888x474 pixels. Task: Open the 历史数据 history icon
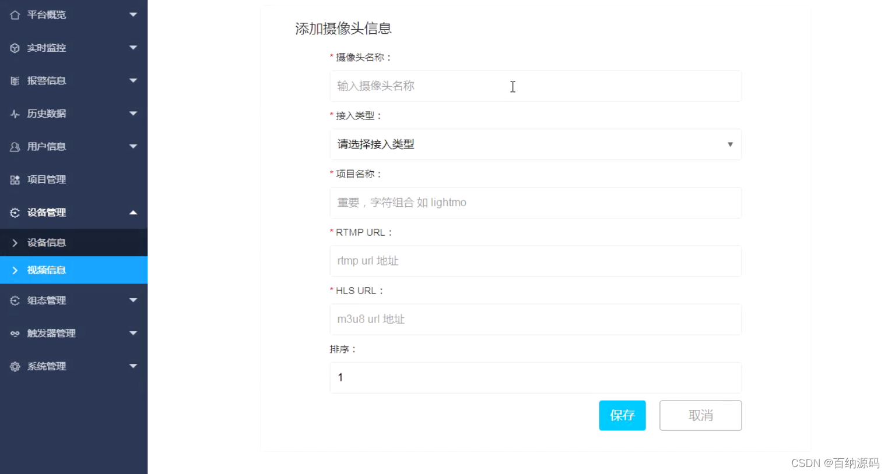tap(14, 114)
